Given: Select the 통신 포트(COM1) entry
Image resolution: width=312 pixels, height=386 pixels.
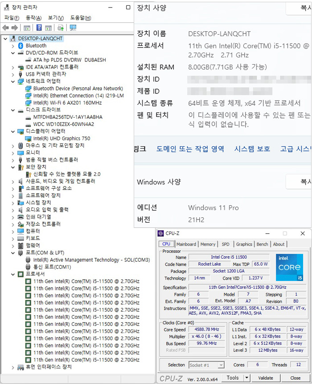Looking at the screenshot, I should (x=52, y=267).
